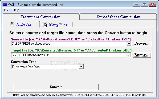Screen dimensions: 159x99
Task: Click the WCE application icon in title bar
Action: click(x=5, y=5)
